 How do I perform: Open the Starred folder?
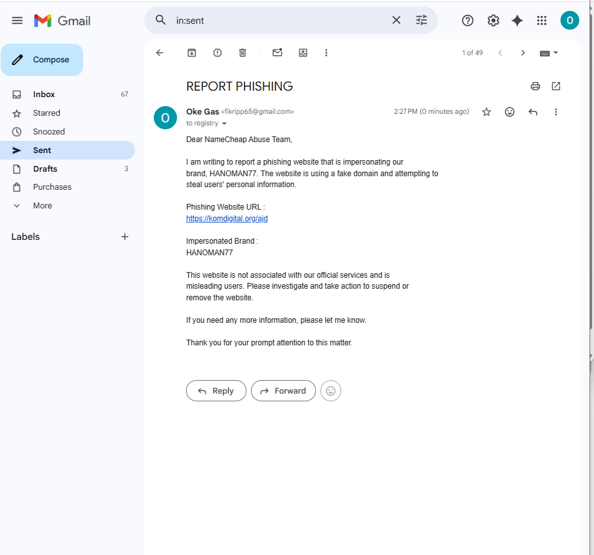coord(68,113)
